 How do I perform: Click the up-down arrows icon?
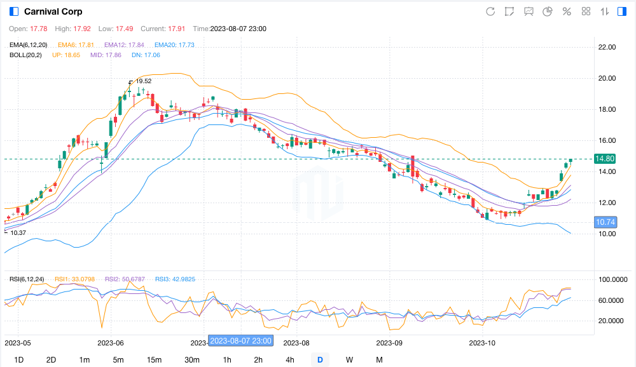coord(605,11)
